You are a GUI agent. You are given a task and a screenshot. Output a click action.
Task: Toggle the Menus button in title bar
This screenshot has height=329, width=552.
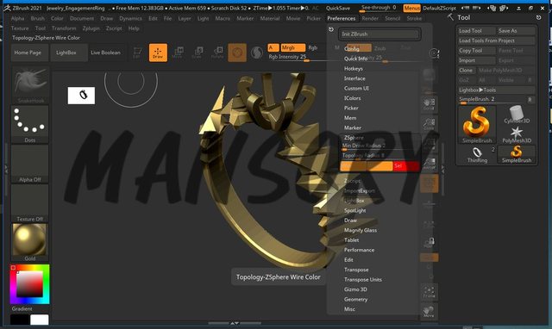pyautogui.click(x=412, y=8)
